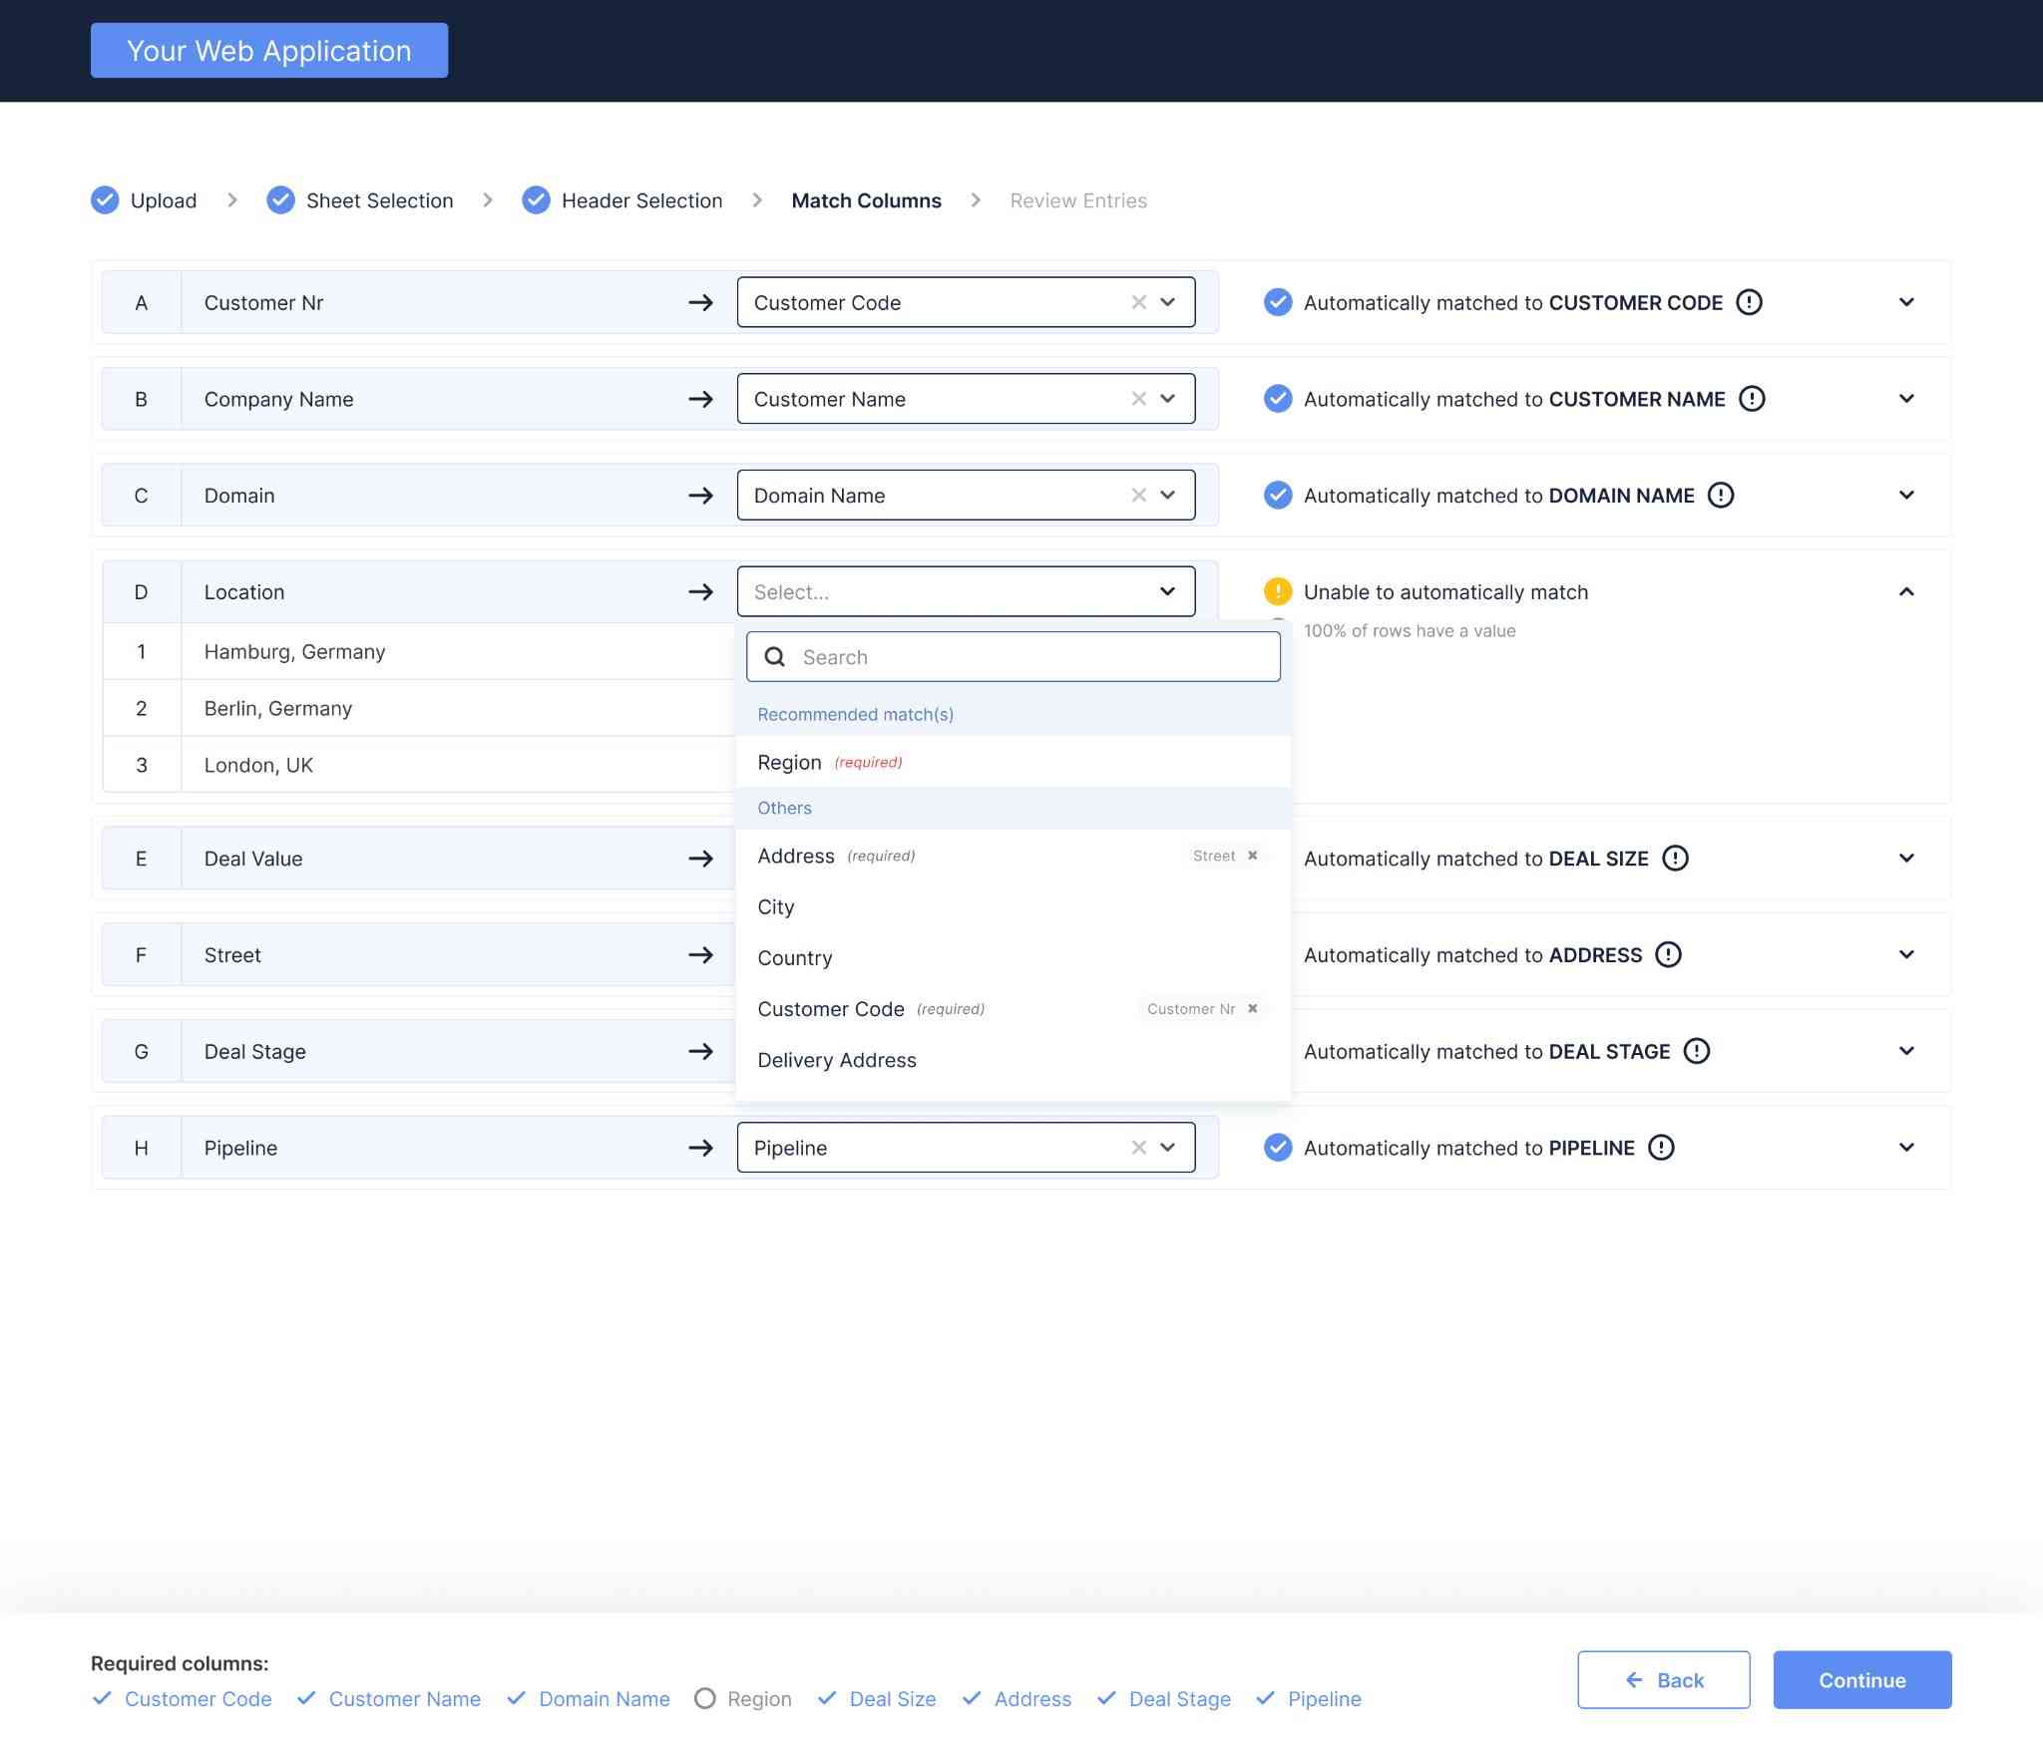Expand the Company Name row details

tap(1905, 399)
